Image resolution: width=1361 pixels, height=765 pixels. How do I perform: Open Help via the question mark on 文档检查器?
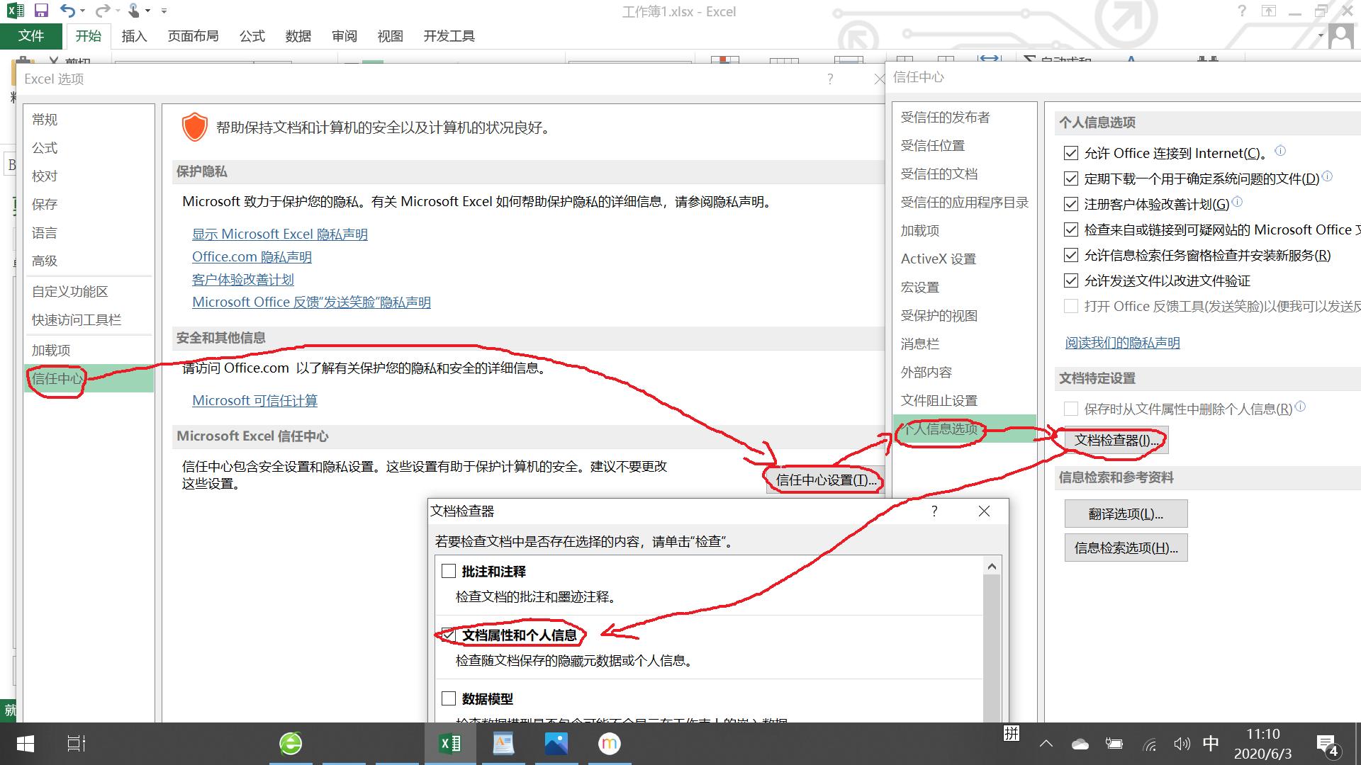(934, 511)
